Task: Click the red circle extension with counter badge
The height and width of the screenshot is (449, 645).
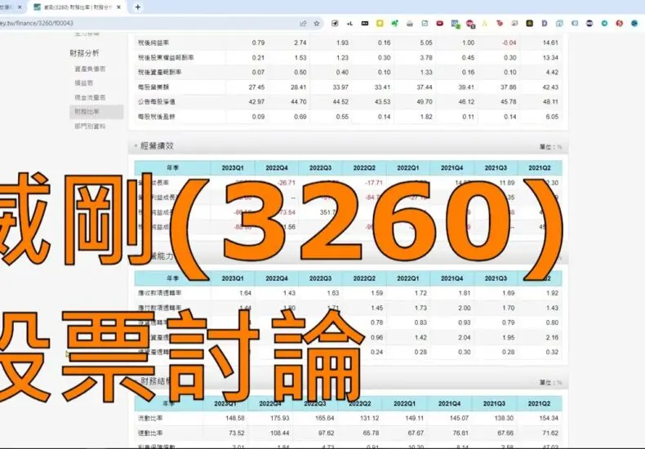Action: tap(470, 24)
